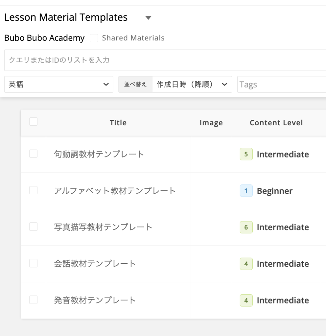Open the Lesson Material Templates dropdown arrow
Viewport: 326px width, 336px height.
click(148, 18)
